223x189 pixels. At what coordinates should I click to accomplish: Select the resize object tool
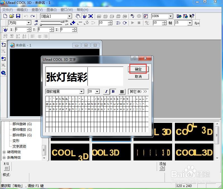click(91, 16)
